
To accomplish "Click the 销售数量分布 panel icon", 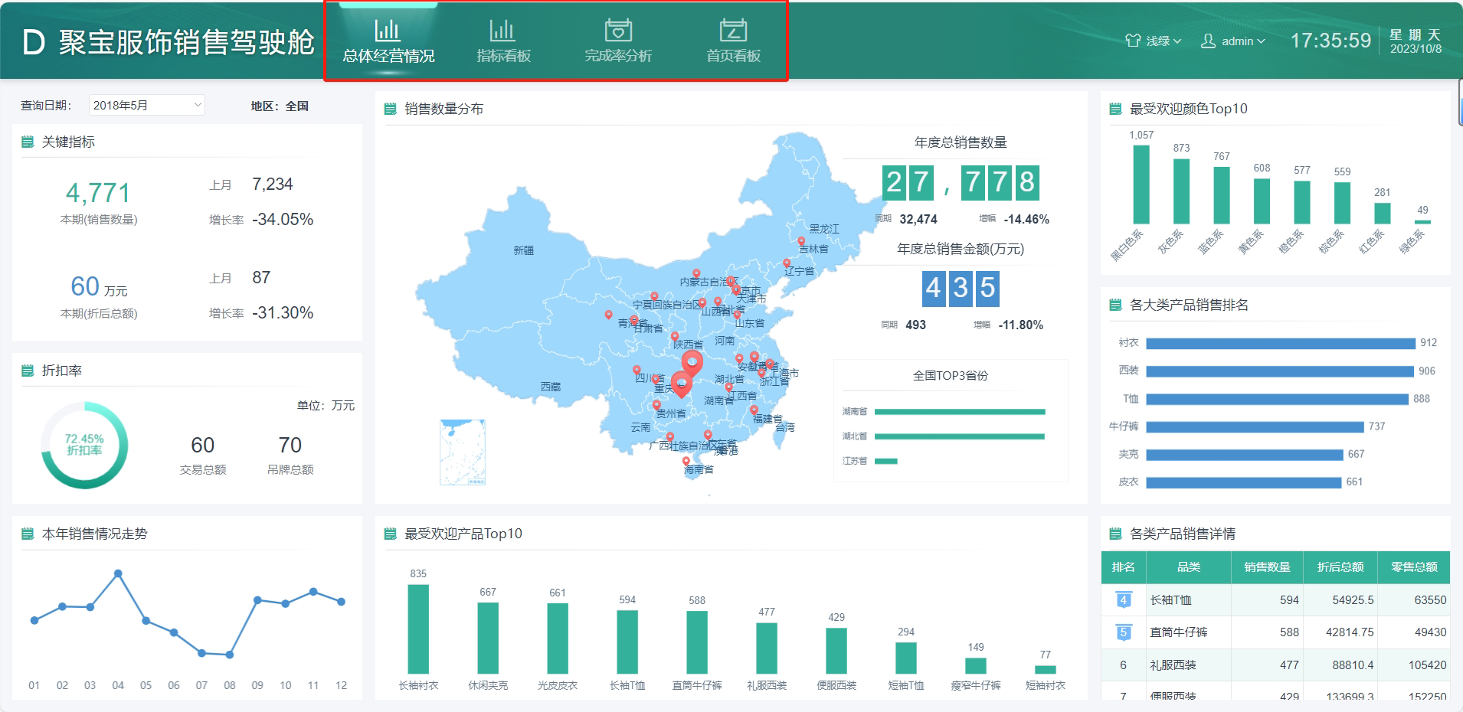I will tap(390, 109).
